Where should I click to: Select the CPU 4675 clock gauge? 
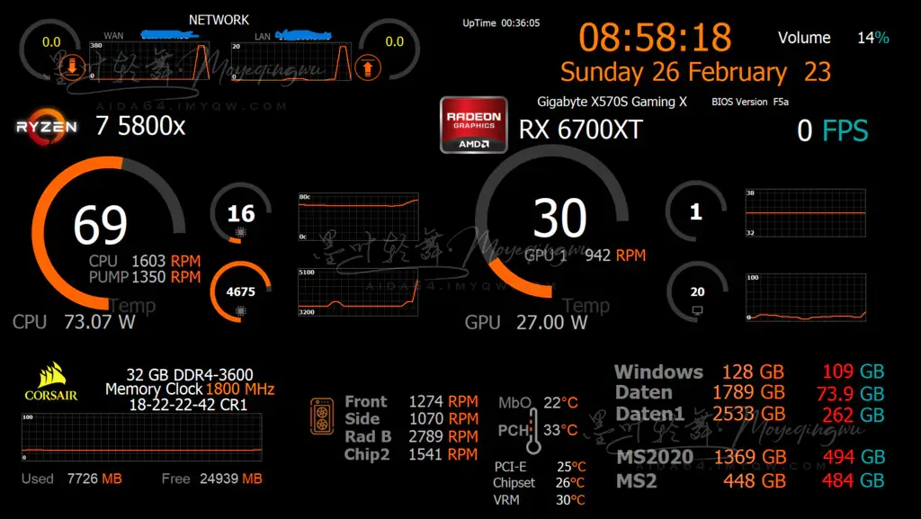click(x=240, y=291)
